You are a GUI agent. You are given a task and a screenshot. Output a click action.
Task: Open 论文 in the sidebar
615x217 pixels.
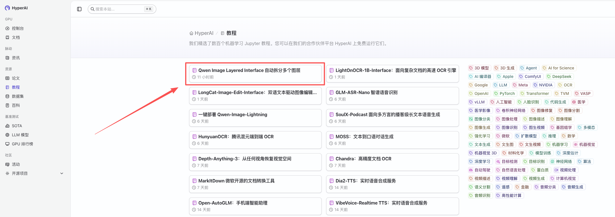(16, 78)
